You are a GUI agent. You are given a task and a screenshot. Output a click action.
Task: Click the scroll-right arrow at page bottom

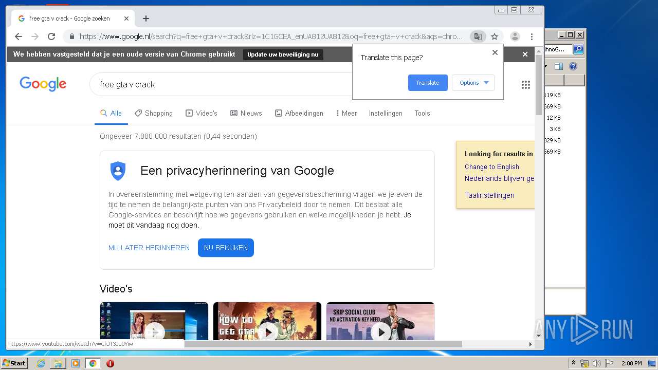tap(531, 344)
